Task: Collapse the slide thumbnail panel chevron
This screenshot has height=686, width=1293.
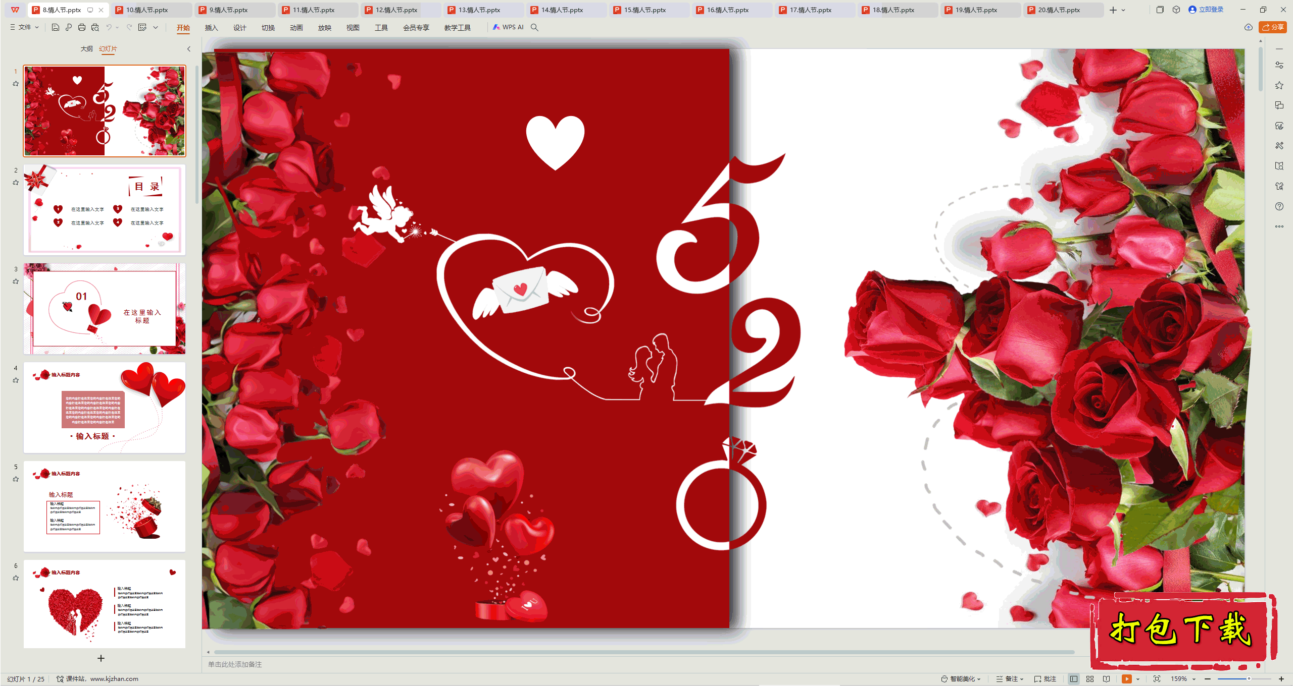Action: pos(189,49)
